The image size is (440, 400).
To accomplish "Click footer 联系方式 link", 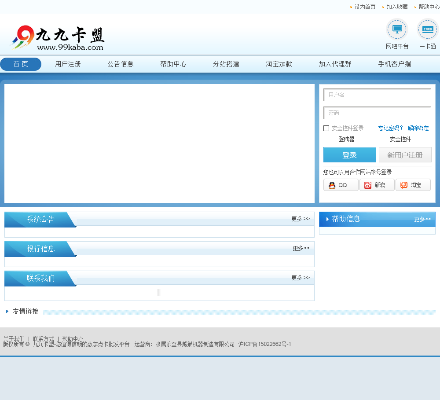I will pos(43,338).
